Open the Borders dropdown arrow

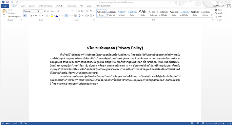(93, 15)
